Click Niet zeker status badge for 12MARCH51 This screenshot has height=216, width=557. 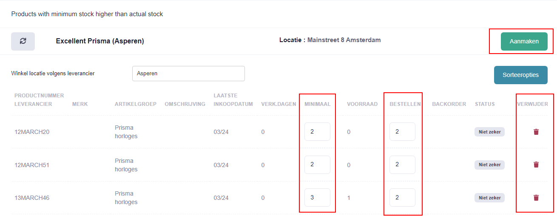(489, 165)
